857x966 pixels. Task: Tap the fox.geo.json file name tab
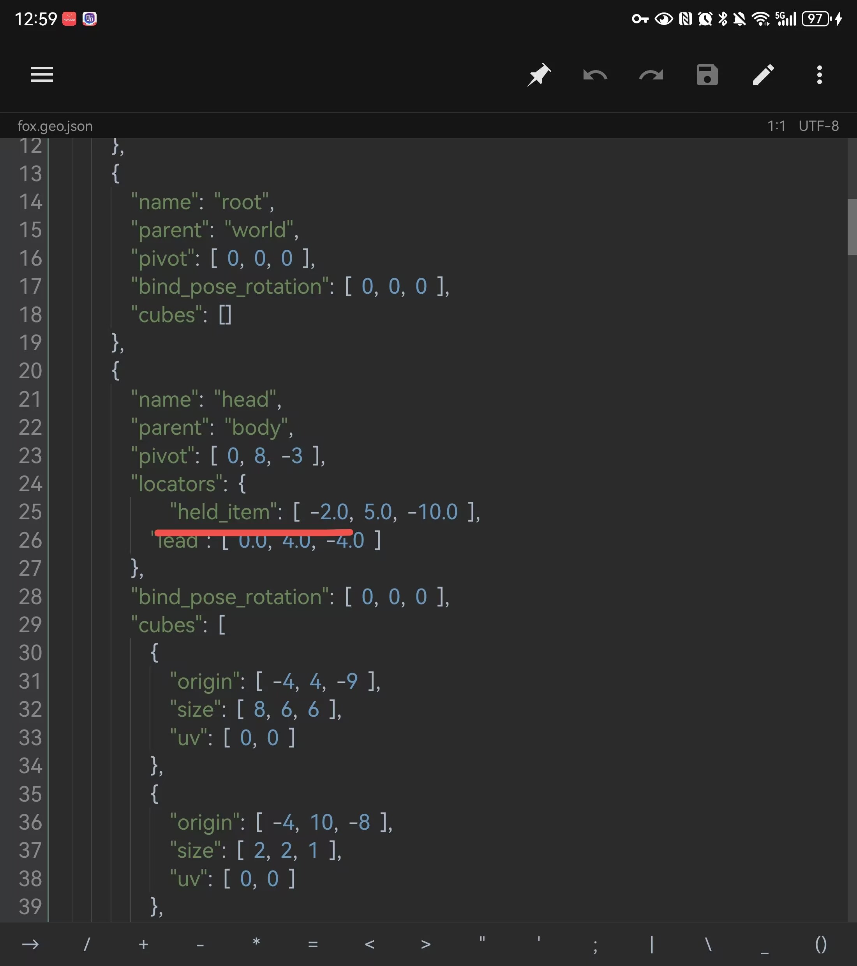click(x=55, y=126)
